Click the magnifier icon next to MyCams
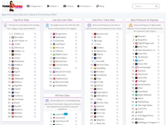The image size is (166, 125). (x=76, y=68)
